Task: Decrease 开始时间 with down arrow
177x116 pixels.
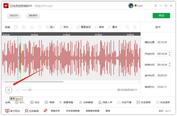Action: (x=170, y=55)
